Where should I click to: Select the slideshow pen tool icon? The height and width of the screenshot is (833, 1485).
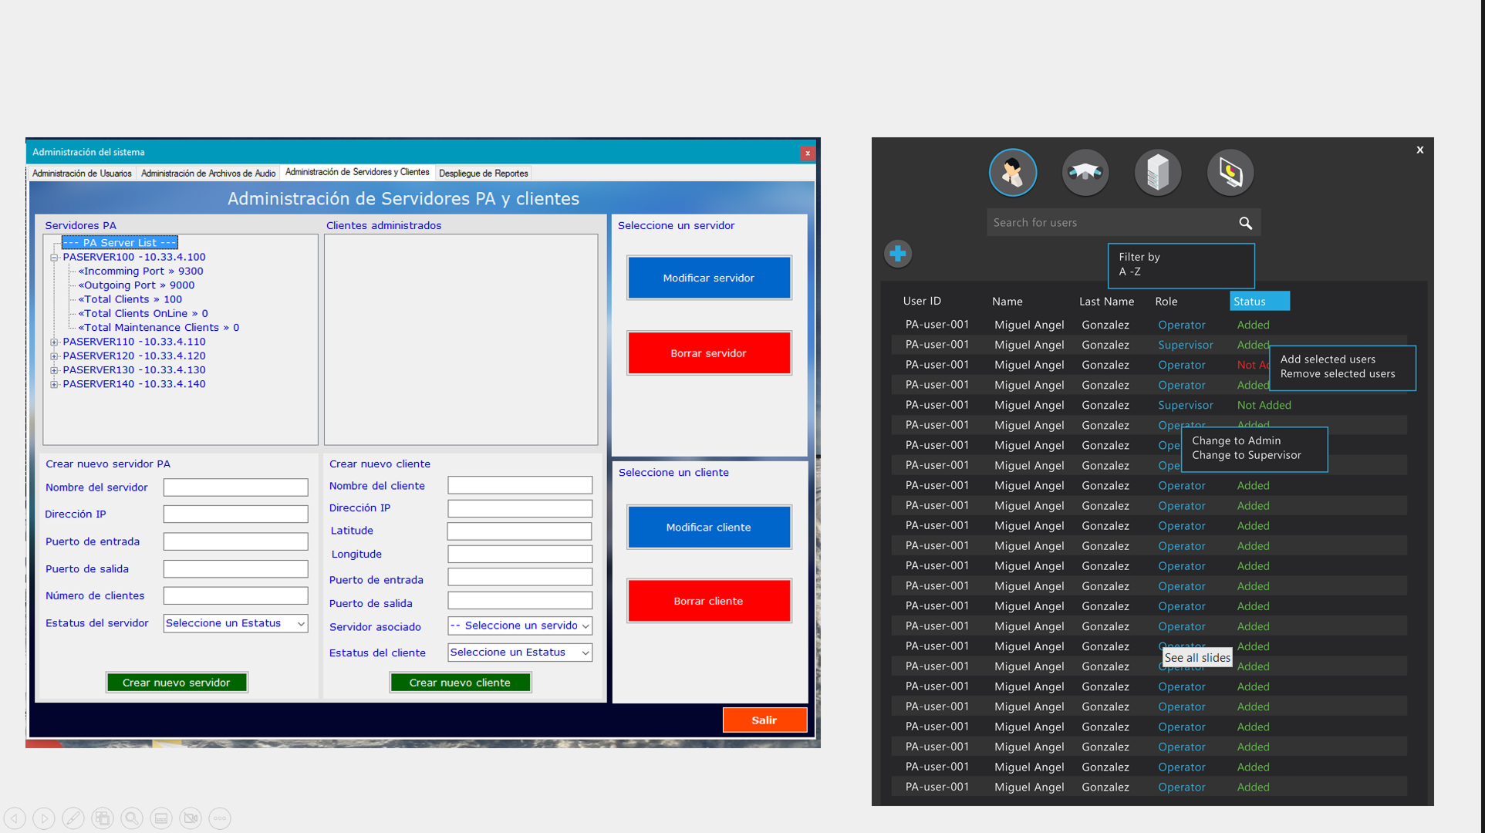(x=73, y=818)
